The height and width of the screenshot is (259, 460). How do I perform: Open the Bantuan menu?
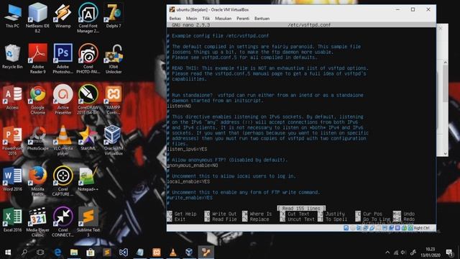coord(262,18)
